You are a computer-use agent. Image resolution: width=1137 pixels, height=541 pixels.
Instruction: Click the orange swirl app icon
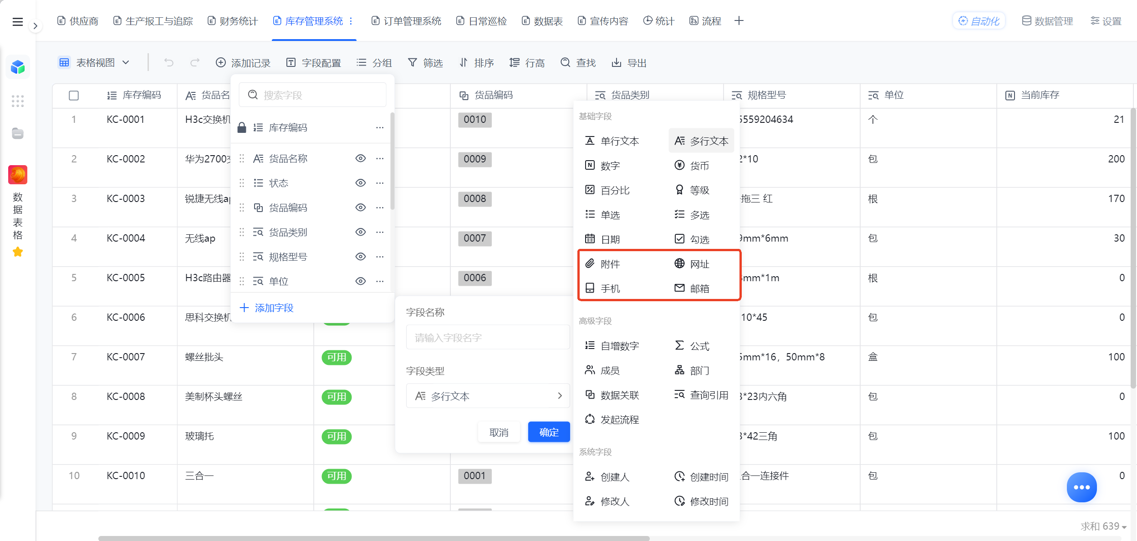tap(18, 175)
